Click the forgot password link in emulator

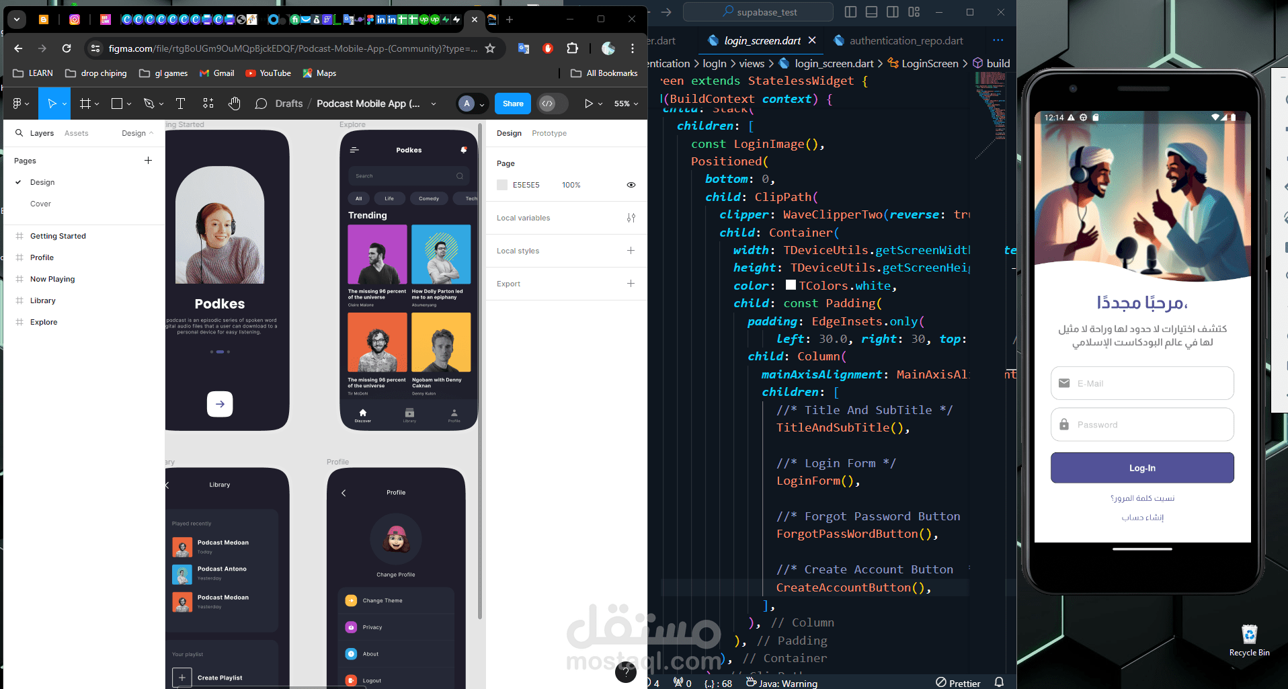pos(1142,498)
